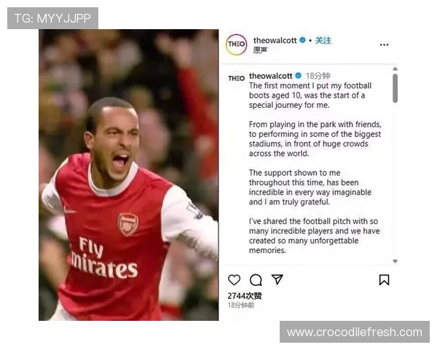Screen dimensions: 437x350
Task: Open comments via speech bubble icon
Action: 256,280
